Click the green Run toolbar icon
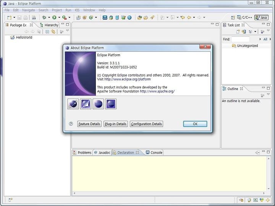Viewport: 275px width, 206px height. tap(54, 17)
